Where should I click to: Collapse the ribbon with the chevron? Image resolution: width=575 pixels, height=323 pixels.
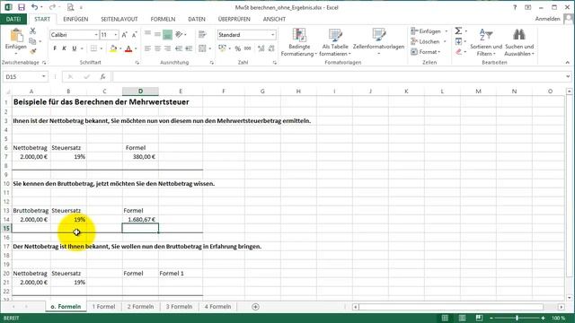click(568, 63)
